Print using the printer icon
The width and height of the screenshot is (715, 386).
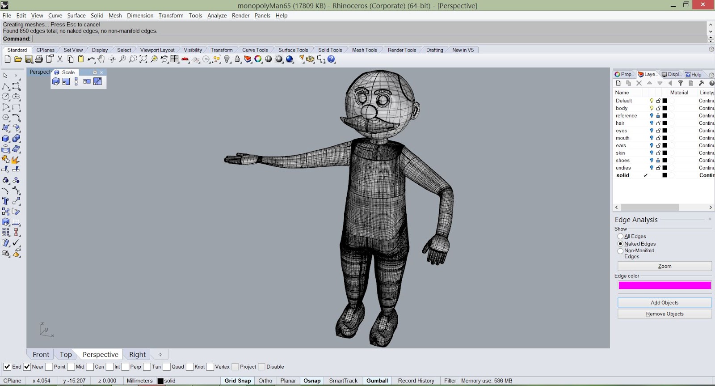point(39,59)
